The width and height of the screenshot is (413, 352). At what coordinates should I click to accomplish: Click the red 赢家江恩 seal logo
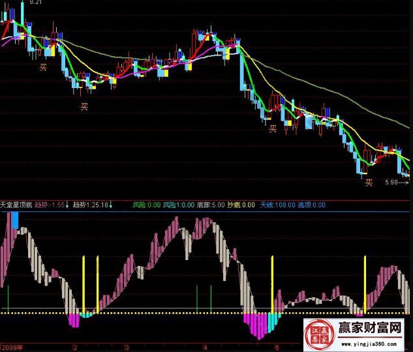coord(320,334)
